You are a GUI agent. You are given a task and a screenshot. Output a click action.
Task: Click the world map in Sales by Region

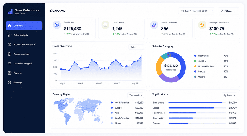[78, 111]
